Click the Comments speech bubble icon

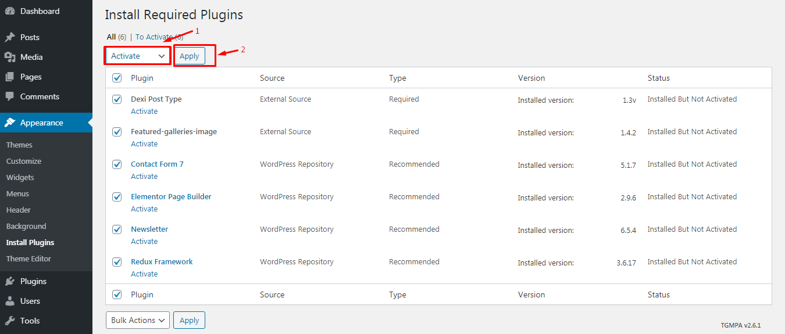(x=10, y=96)
